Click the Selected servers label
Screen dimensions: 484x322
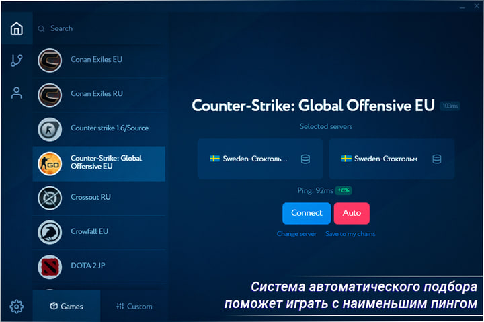(326, 126)
